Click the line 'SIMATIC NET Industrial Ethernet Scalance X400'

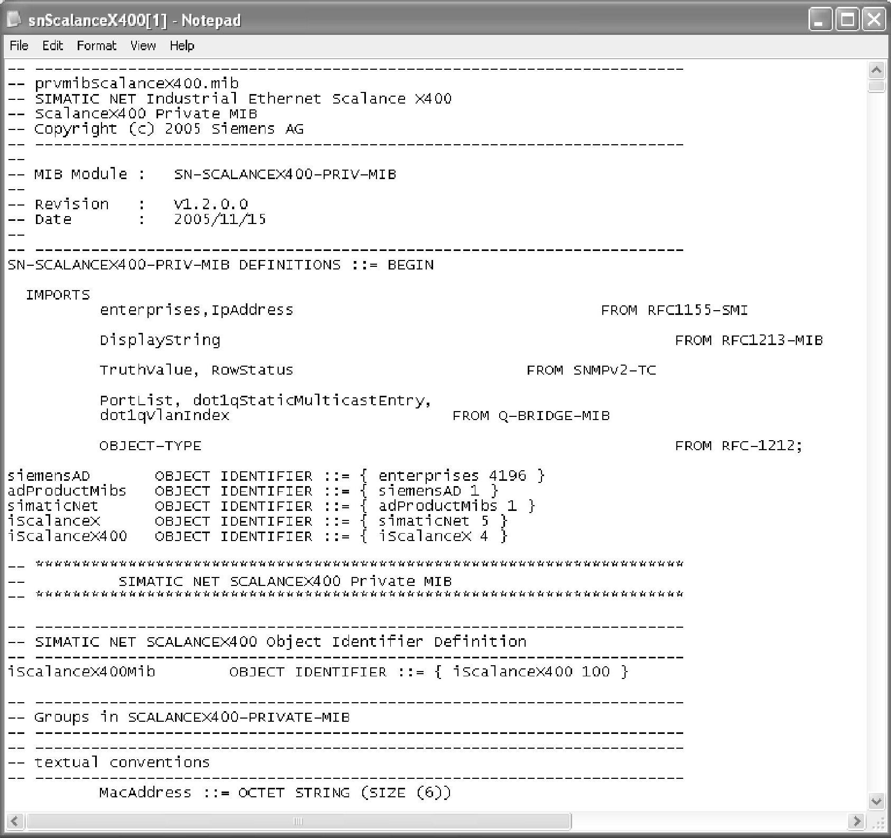pos(243,99)
